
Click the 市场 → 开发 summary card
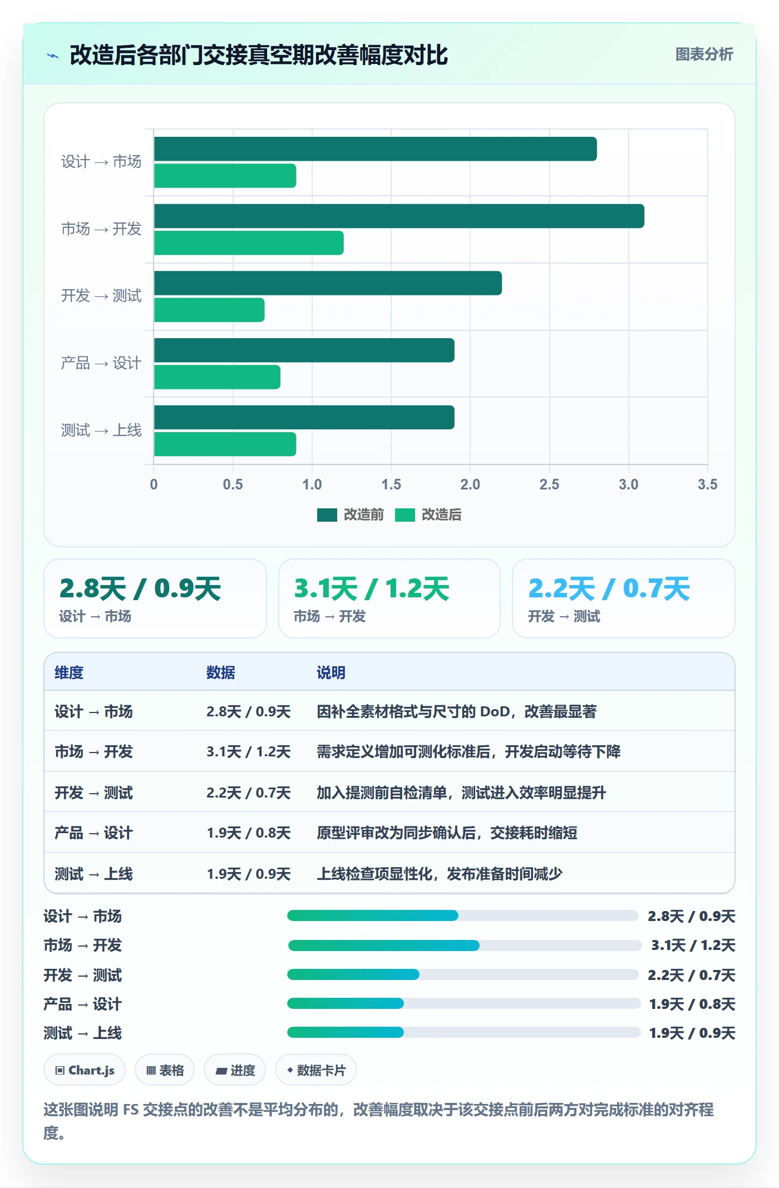click(x=389, y=598)
